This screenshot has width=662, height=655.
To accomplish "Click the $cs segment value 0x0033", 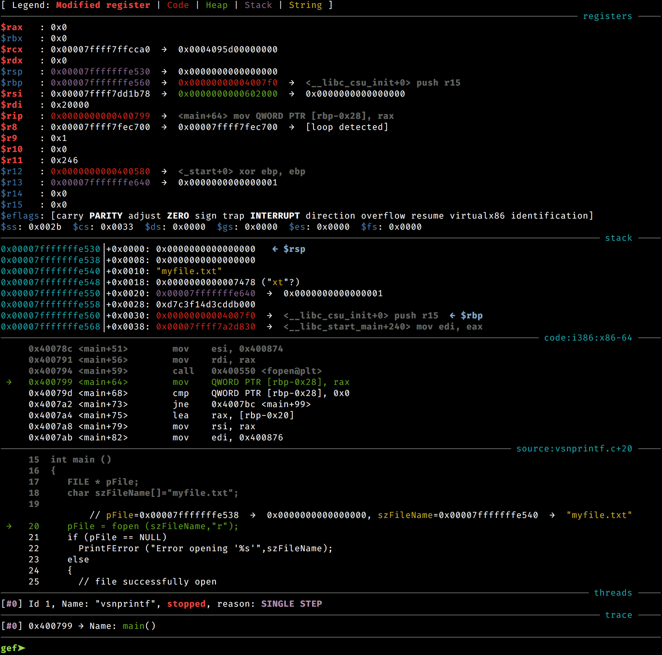I will [117, 227].
